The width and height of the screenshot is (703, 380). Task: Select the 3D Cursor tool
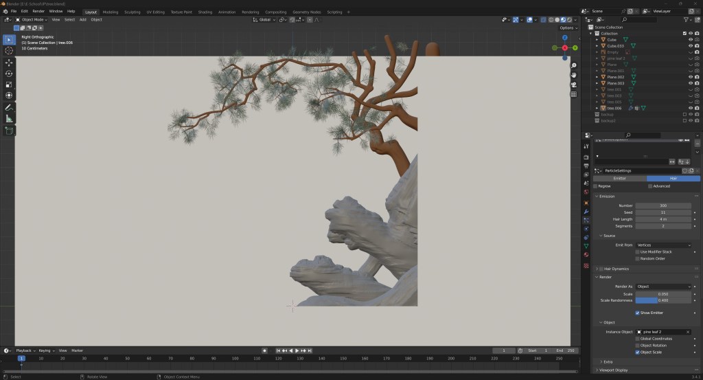tap(9, 50)
